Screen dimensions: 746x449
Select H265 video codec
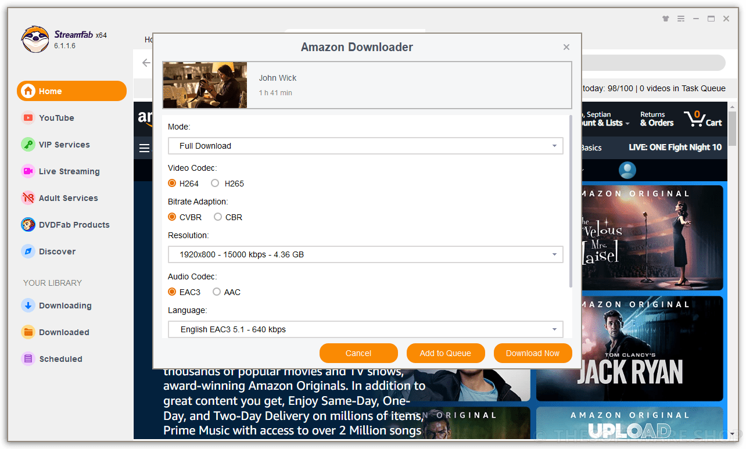[x=215, y=184]
